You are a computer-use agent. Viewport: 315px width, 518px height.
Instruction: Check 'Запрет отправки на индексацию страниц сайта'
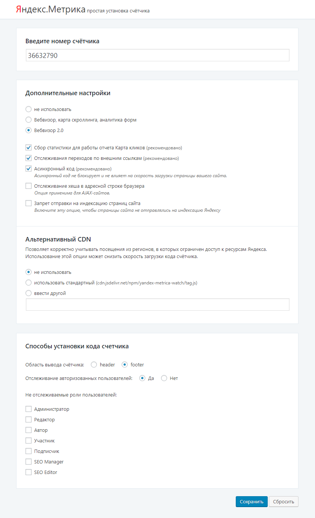pyautogui.click(x=29, y=204)
